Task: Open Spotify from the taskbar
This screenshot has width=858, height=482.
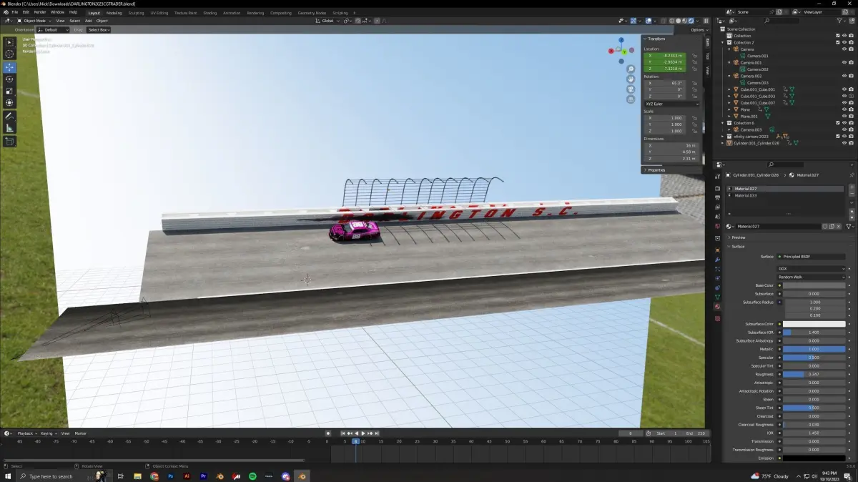Action: (x=252, y=476)
